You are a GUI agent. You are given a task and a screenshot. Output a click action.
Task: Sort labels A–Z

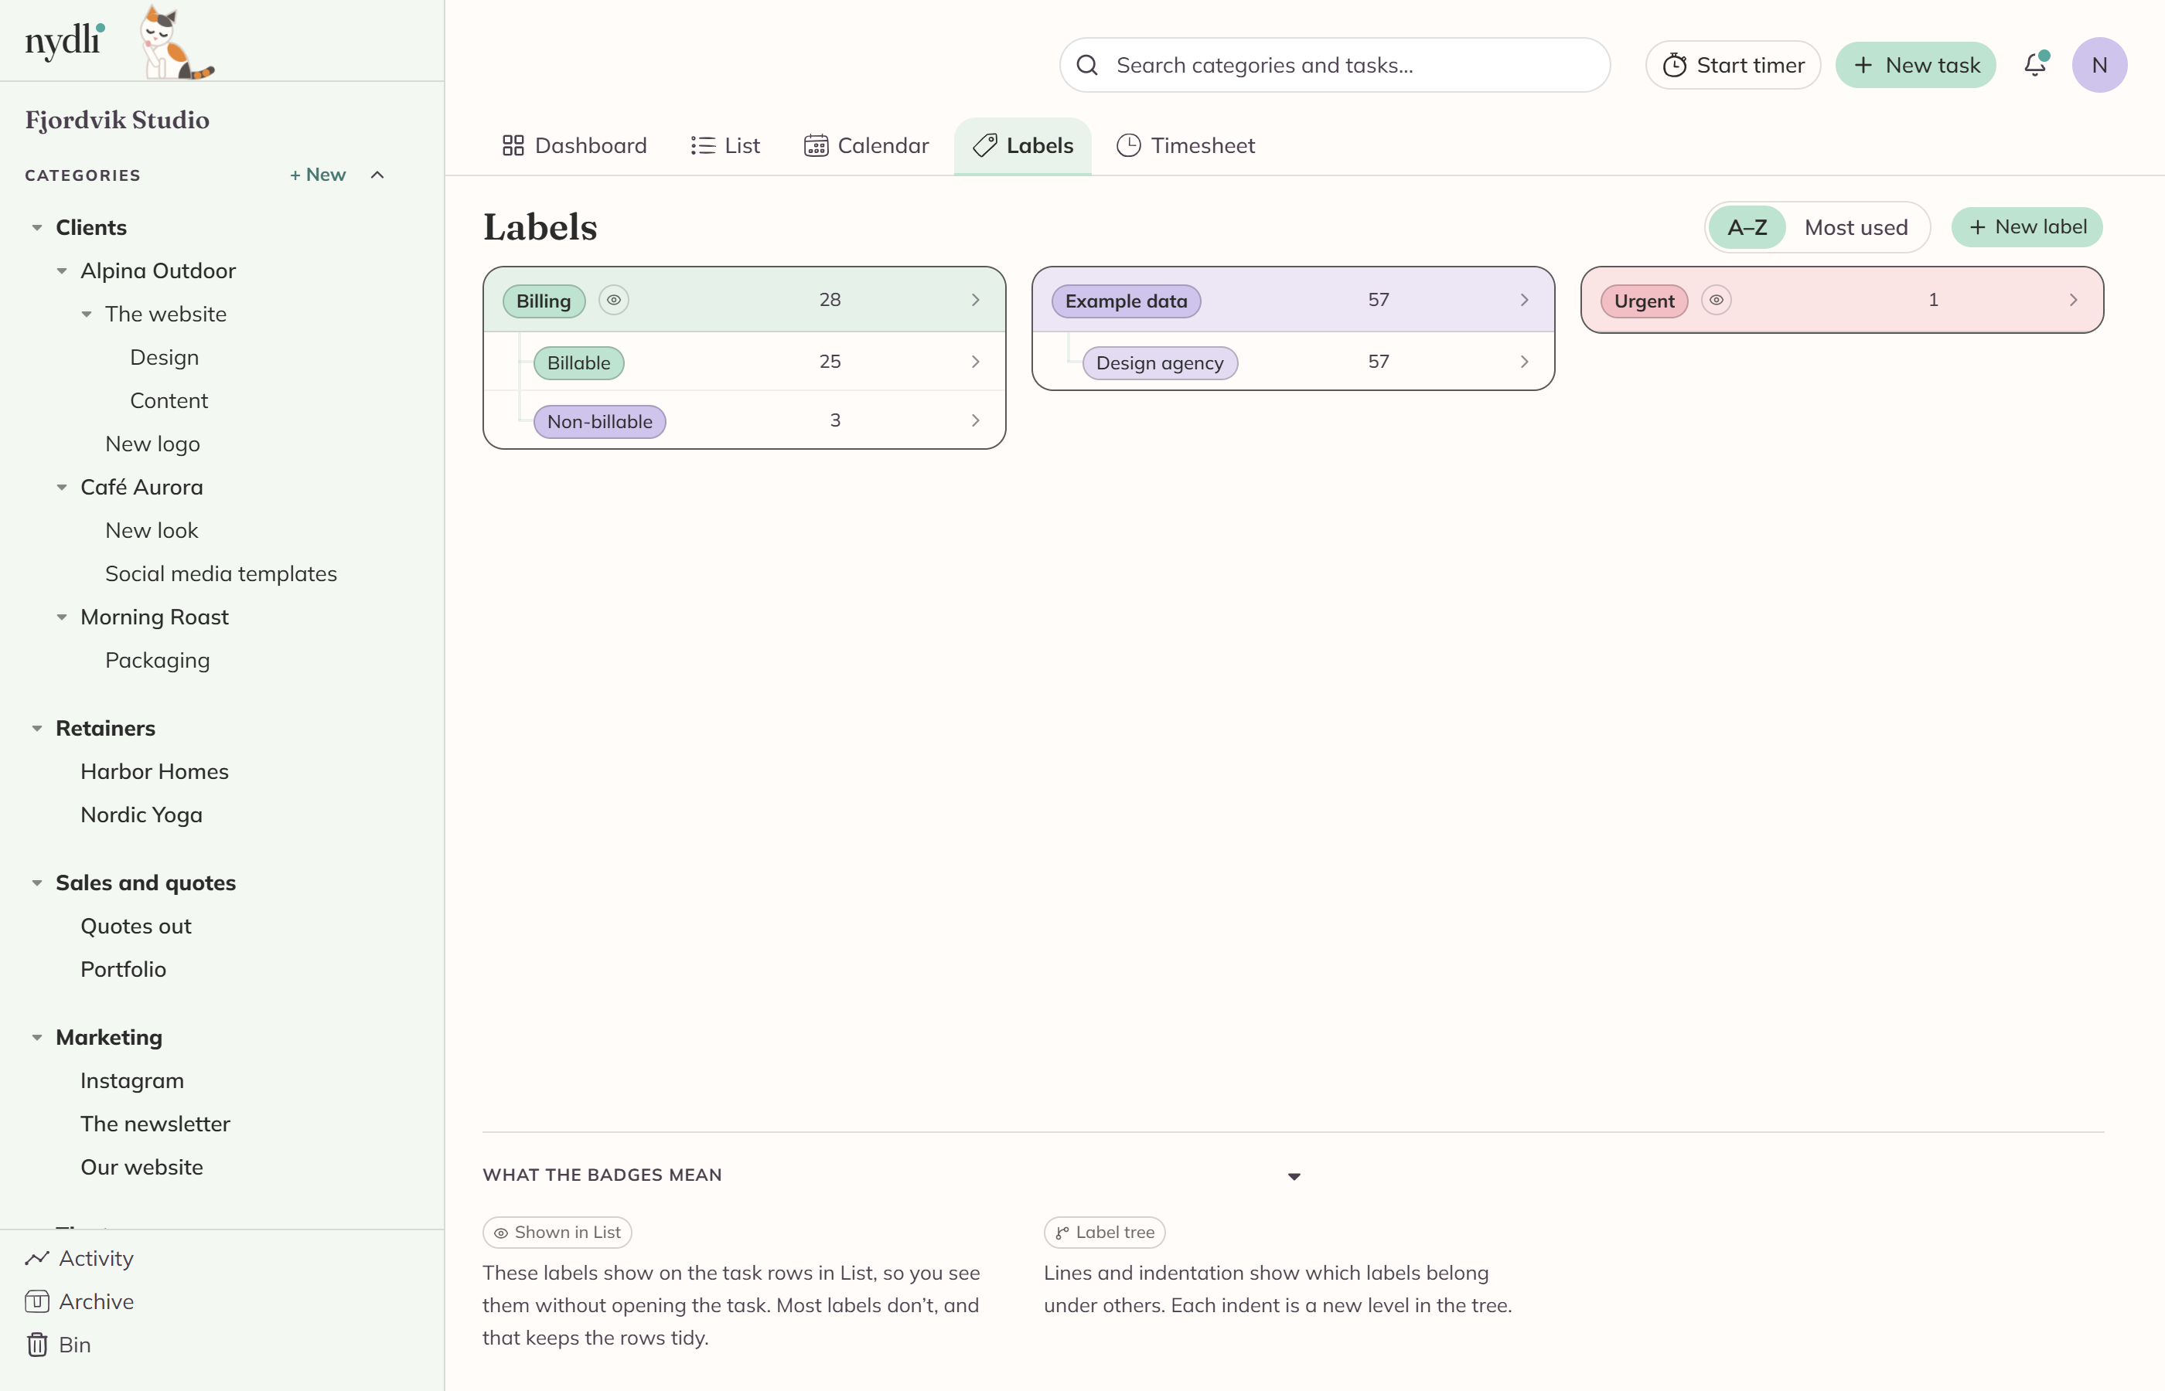(1747, 228)
